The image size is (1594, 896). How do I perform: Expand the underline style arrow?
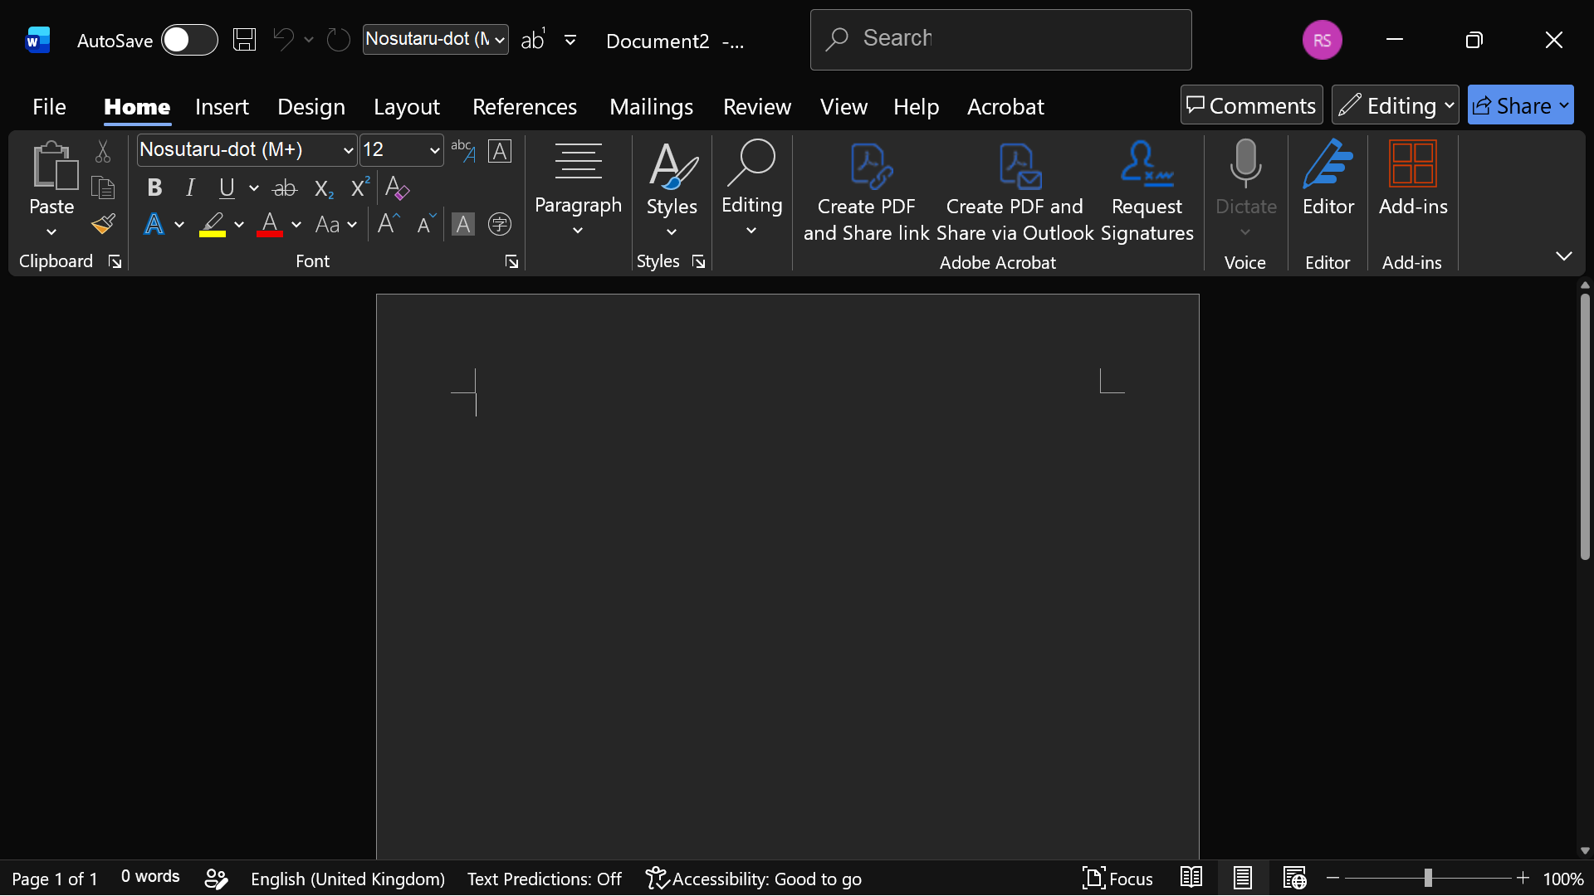tap(254, 188)
